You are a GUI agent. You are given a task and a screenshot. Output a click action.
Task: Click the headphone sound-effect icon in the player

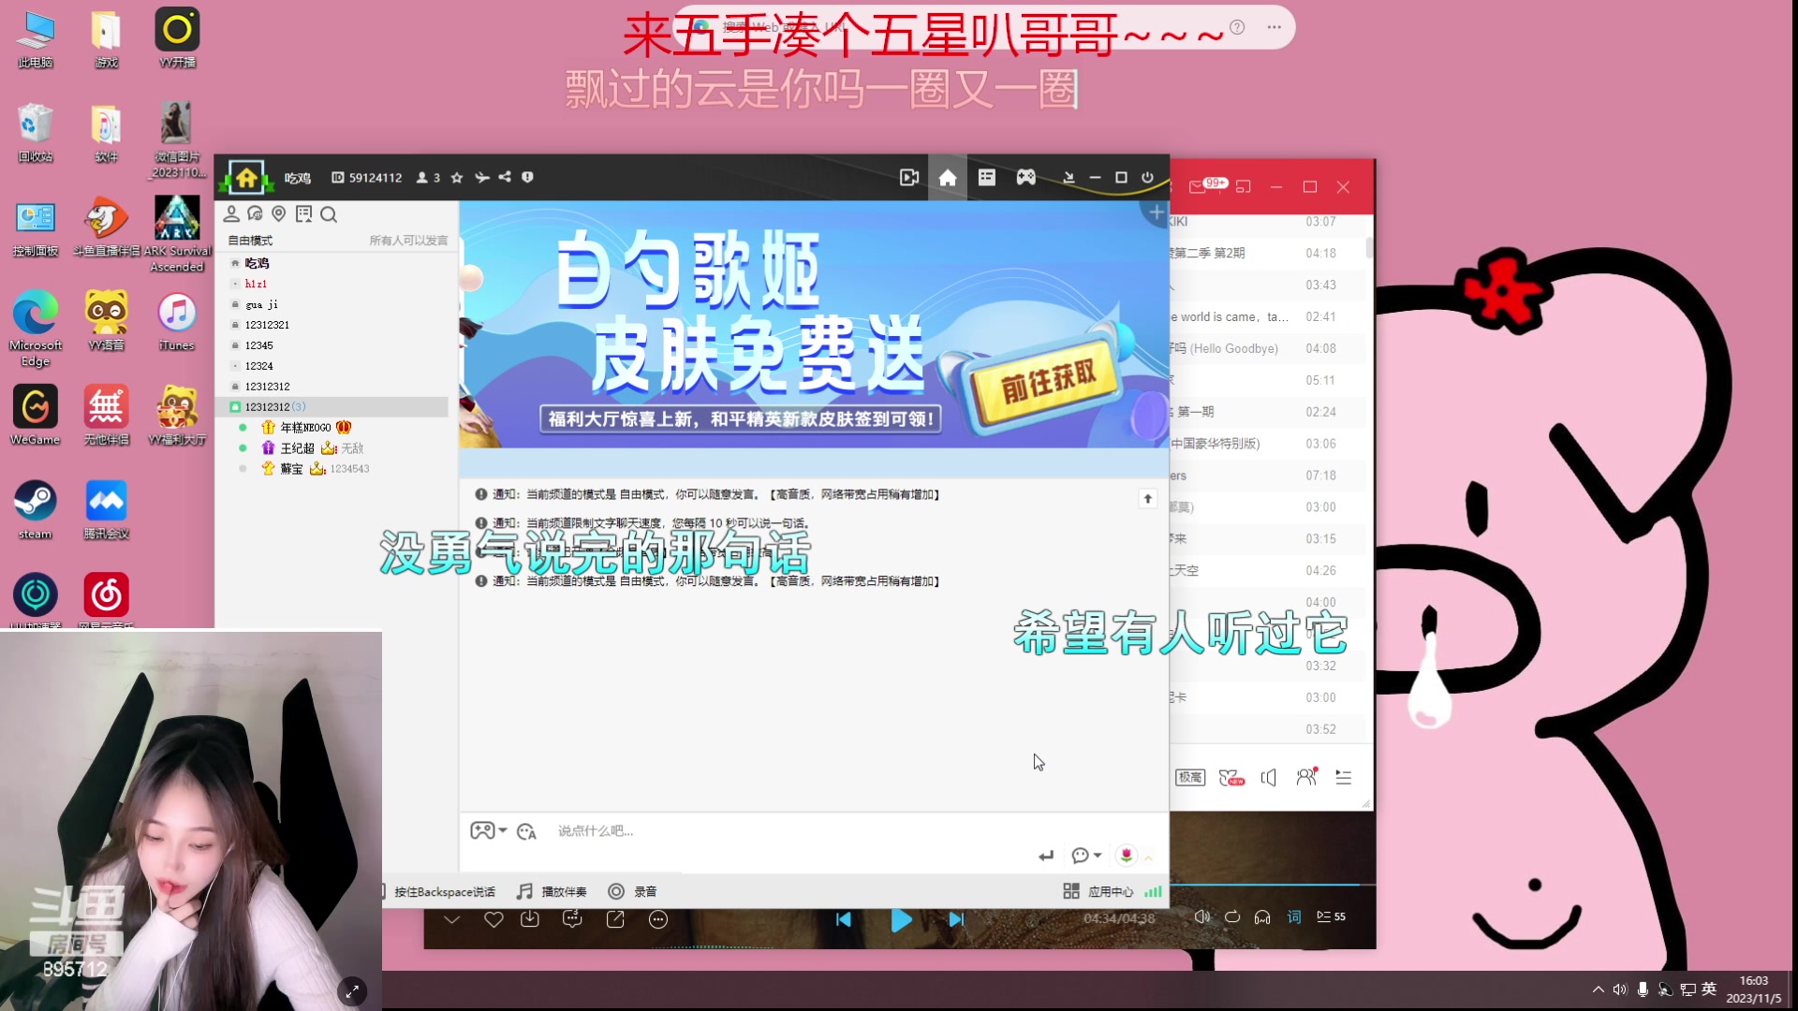[x=1262, y=917]
